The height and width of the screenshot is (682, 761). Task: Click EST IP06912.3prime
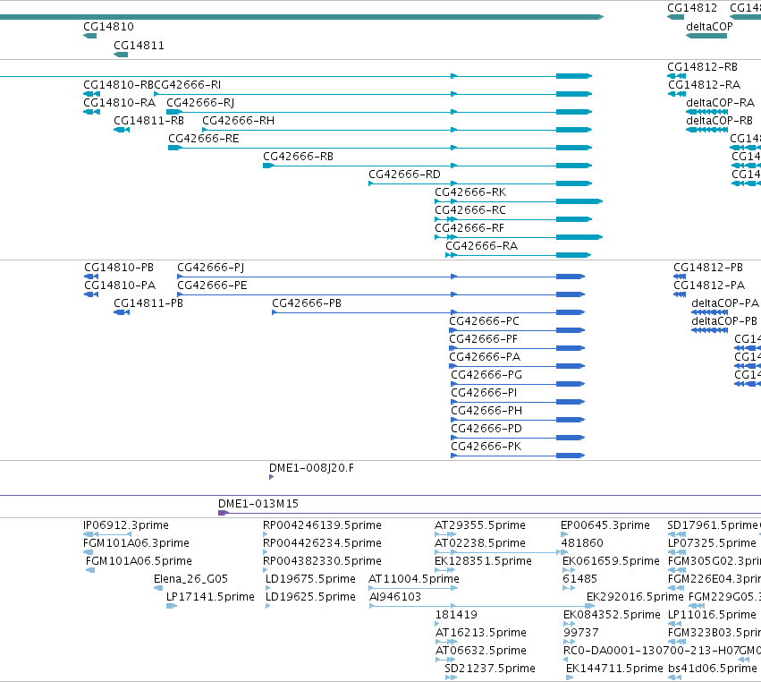coord(126,525)
